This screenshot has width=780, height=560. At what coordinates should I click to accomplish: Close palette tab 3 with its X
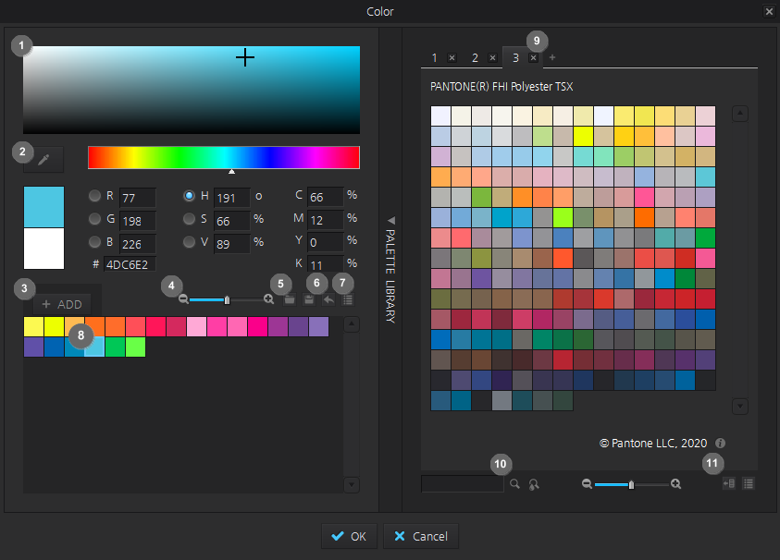pyautogui.click(x=533, y=57)
